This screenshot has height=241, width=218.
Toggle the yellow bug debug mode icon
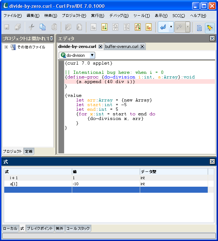click(210, 28)
